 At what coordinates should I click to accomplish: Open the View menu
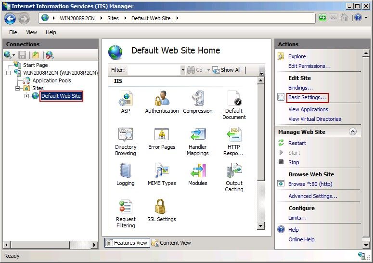(31, 32)
